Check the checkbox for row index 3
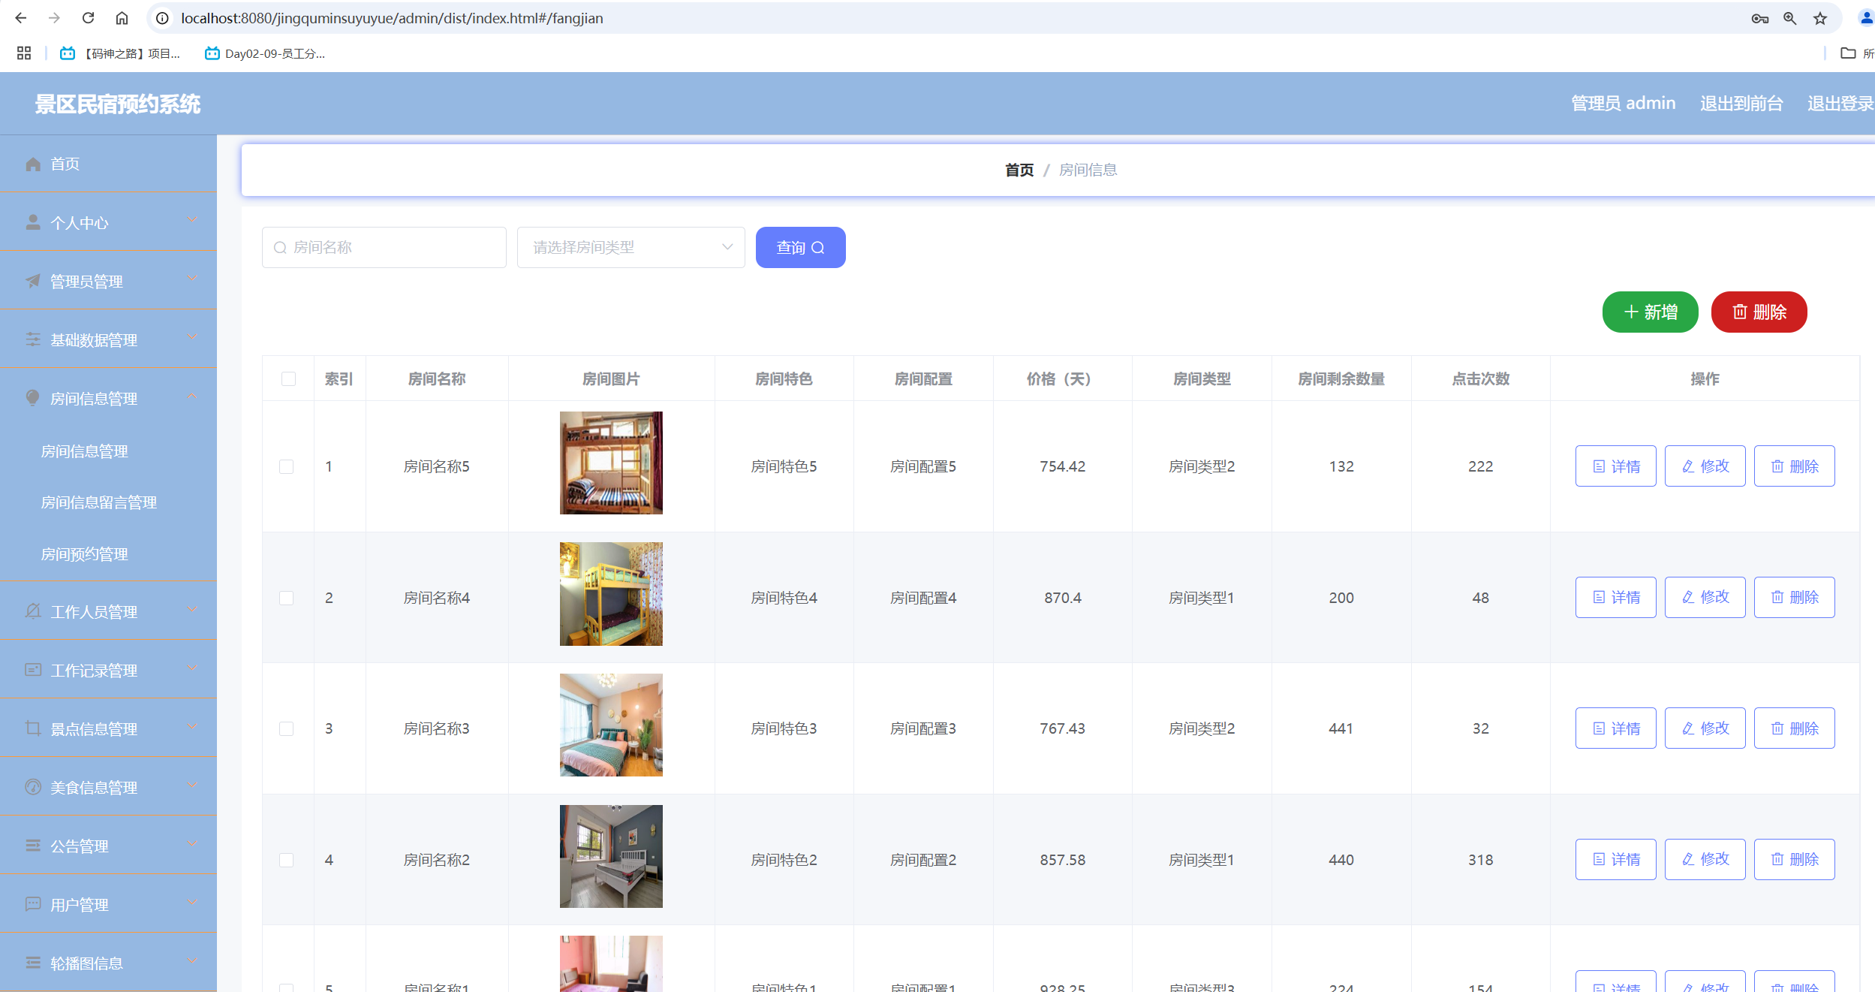The height and width of the screenshot is (992, 1875). [286, 728]
